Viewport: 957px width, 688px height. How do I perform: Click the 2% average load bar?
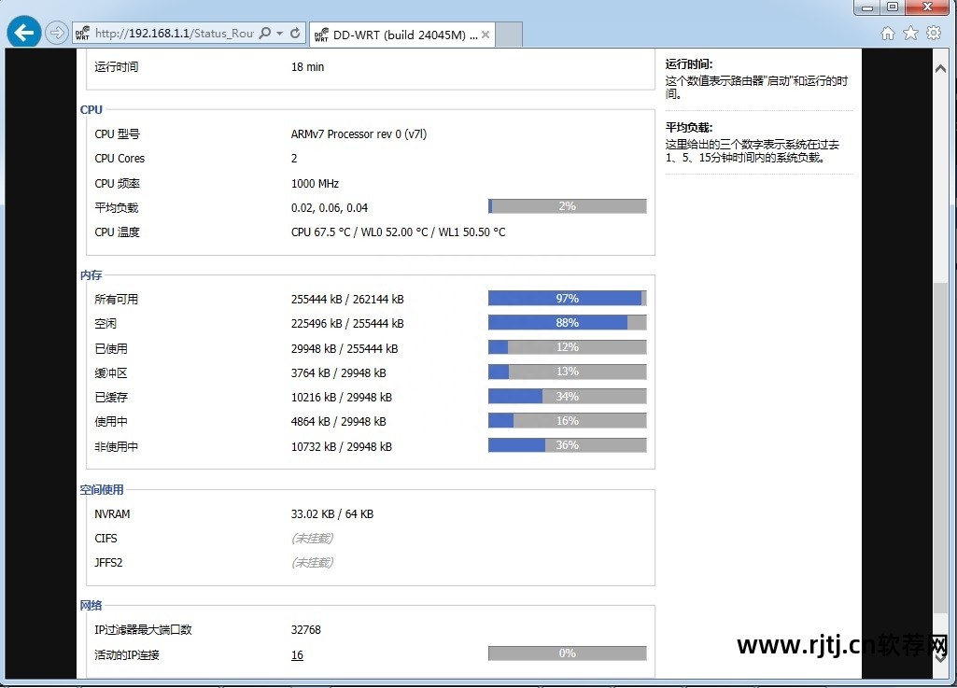[x=567, y=206]
